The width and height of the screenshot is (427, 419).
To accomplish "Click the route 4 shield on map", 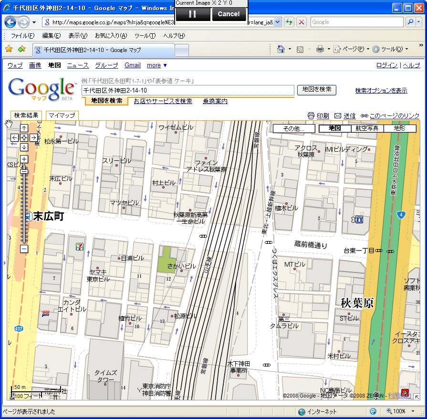I will 401,215.
